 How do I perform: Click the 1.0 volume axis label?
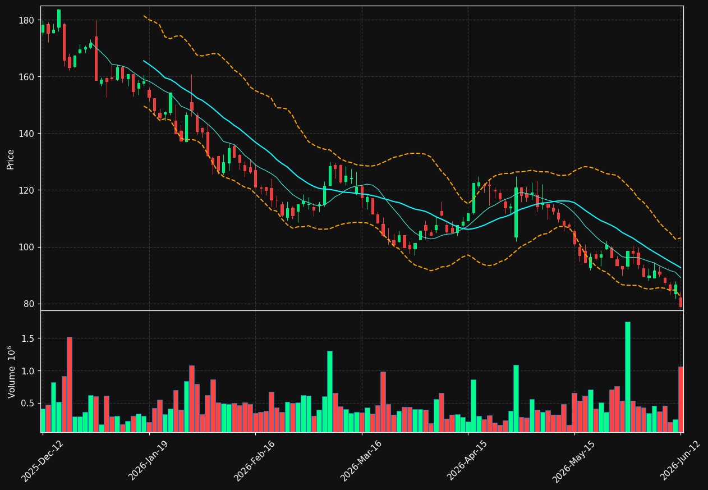pos(29,371)
